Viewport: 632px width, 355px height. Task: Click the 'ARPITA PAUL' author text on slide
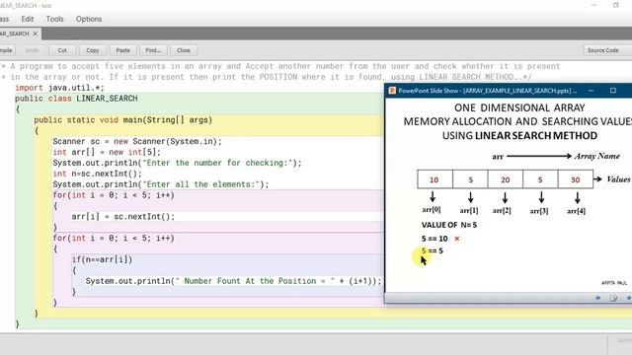614,283
